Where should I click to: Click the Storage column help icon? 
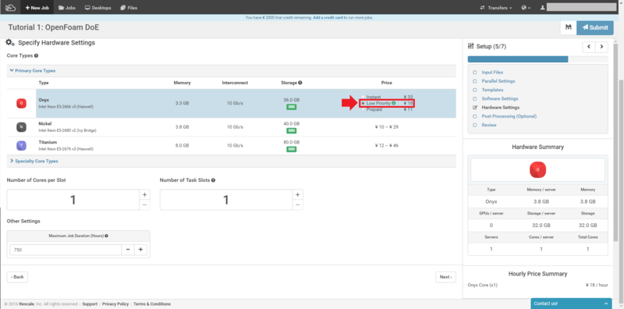click(300, 83)
